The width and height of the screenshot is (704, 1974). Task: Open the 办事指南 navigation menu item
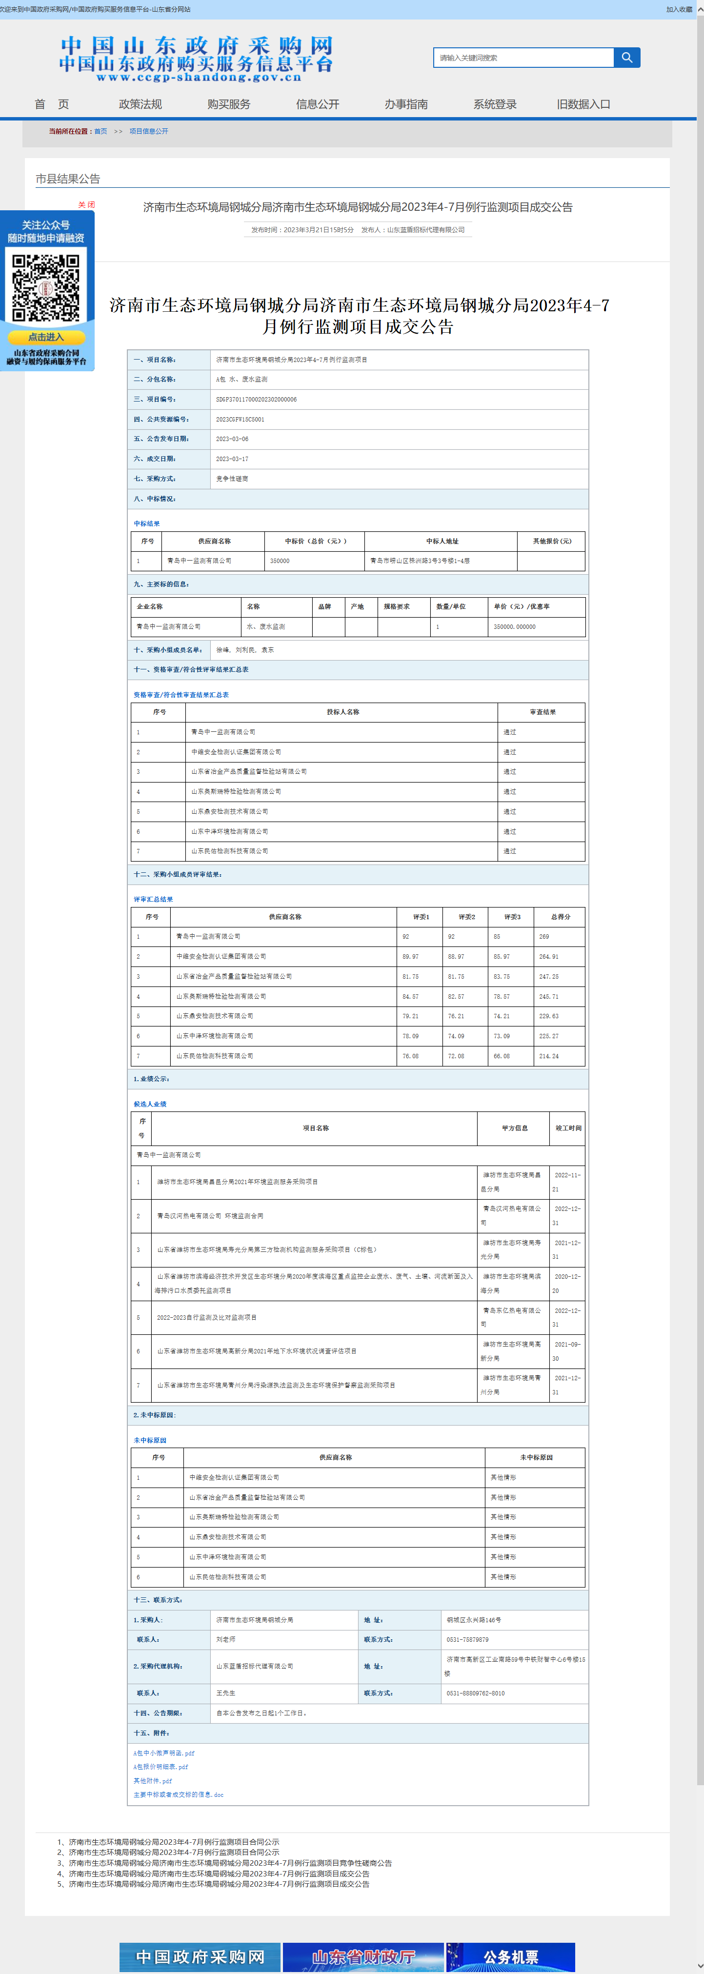(x=406, y=104)
